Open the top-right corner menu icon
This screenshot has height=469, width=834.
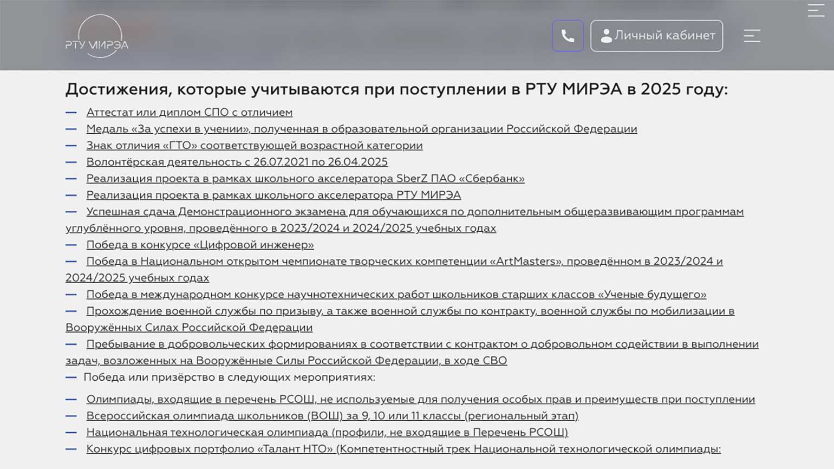pyautogui.click(x=816, y=10)
